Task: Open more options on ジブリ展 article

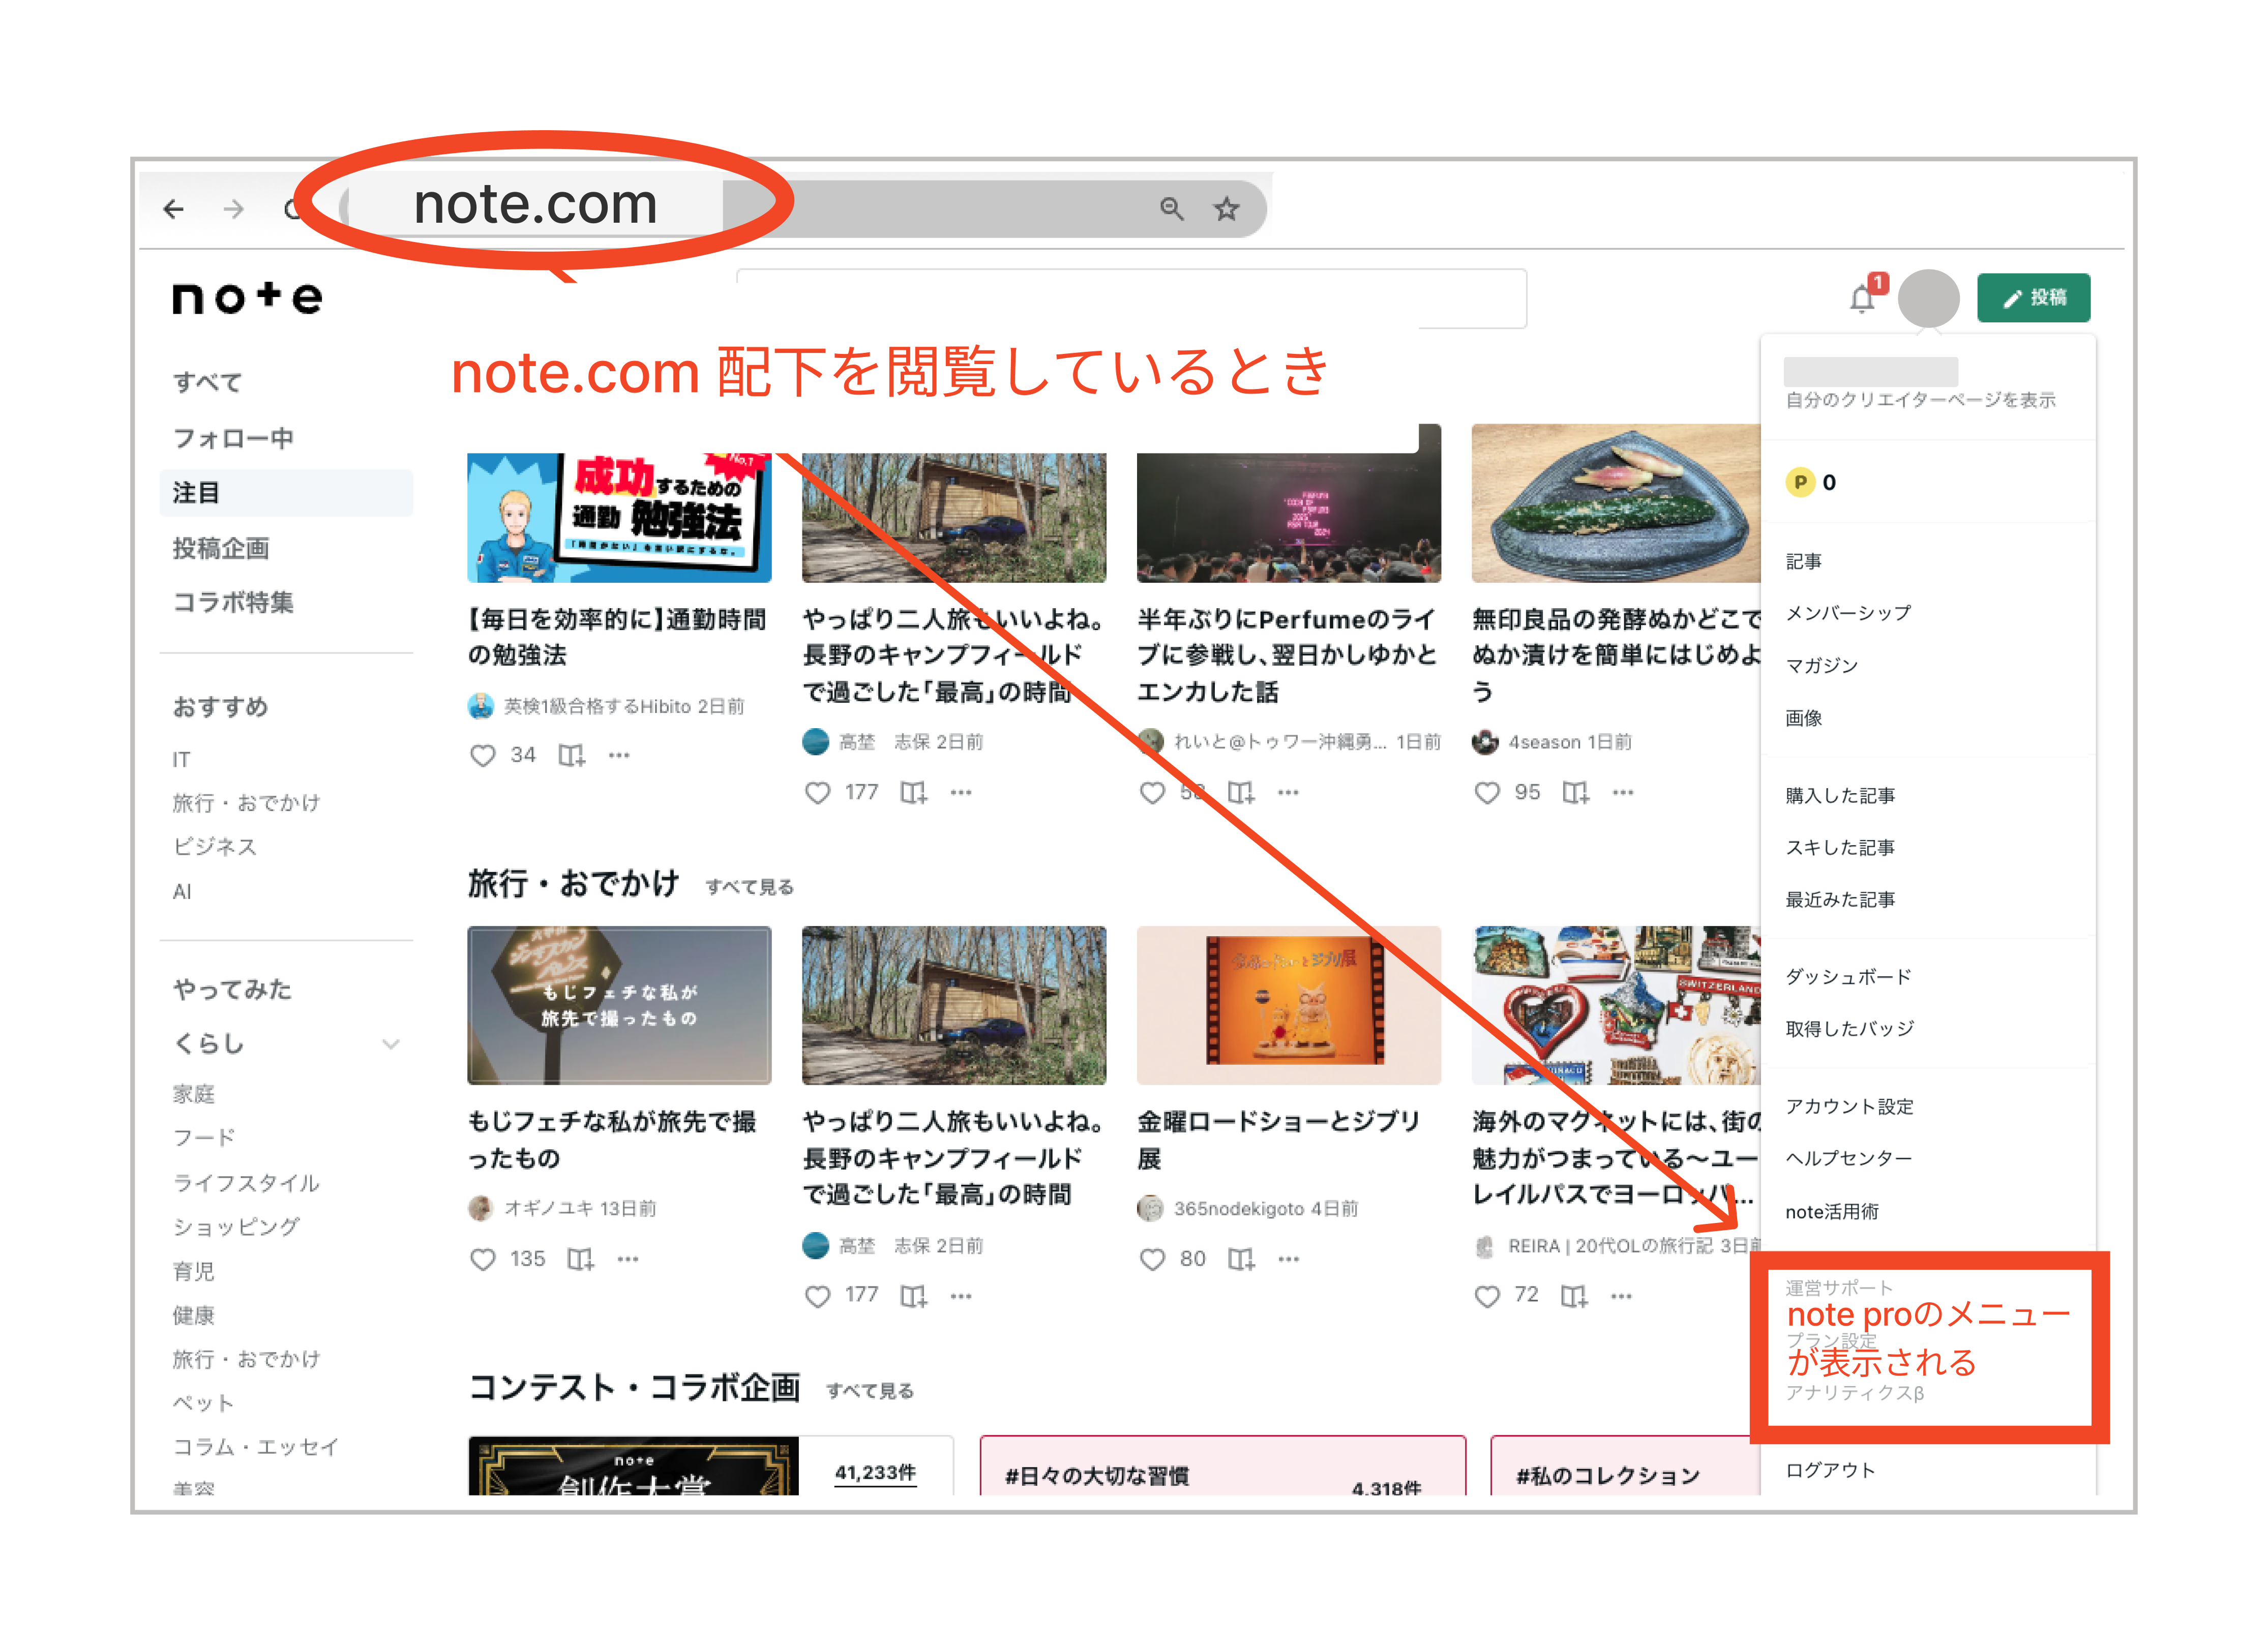Action: (x=1288, y=1259)
